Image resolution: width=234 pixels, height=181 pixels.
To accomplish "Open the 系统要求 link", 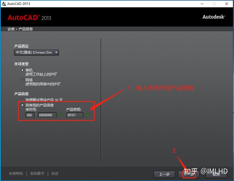I will pos(37,173).
